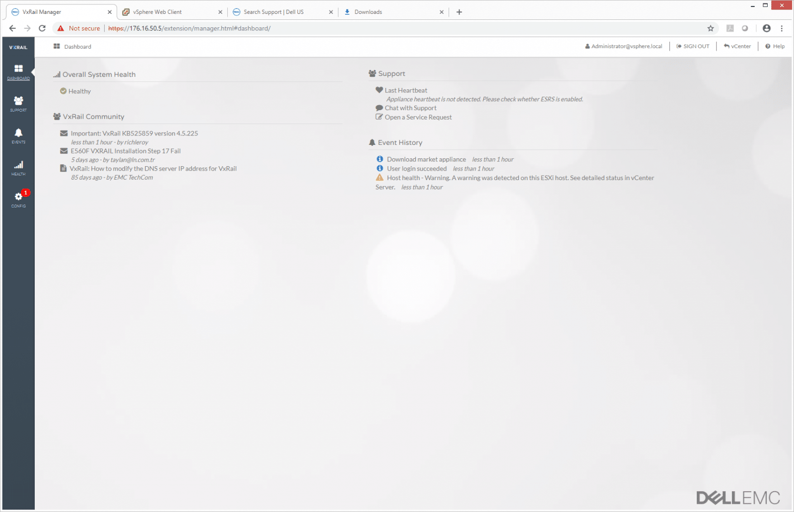Bookmark this page with the star icon
The width and height of the screenshot is (794, 512).
tap(711, 28)
